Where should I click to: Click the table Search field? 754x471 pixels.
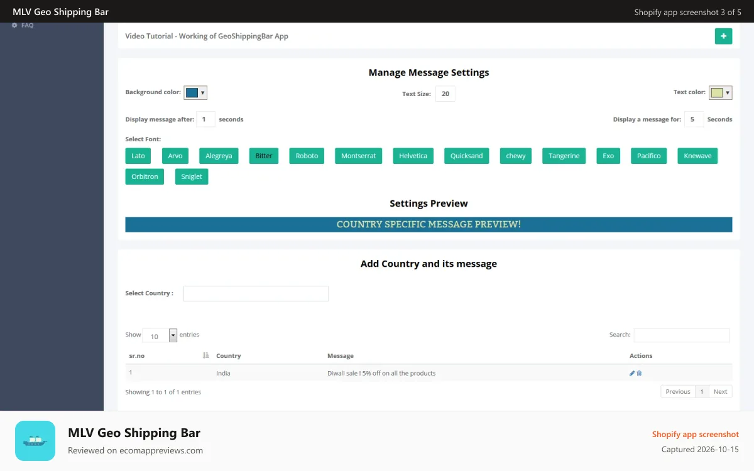click(682, 335)
